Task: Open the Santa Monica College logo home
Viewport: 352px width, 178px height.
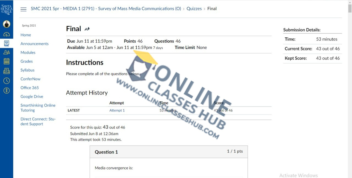Action: 7,9
